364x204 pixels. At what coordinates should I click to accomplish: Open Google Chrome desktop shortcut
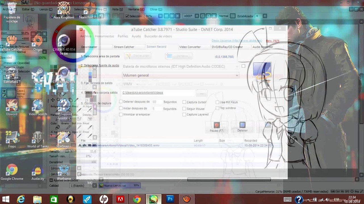point(12,172)
